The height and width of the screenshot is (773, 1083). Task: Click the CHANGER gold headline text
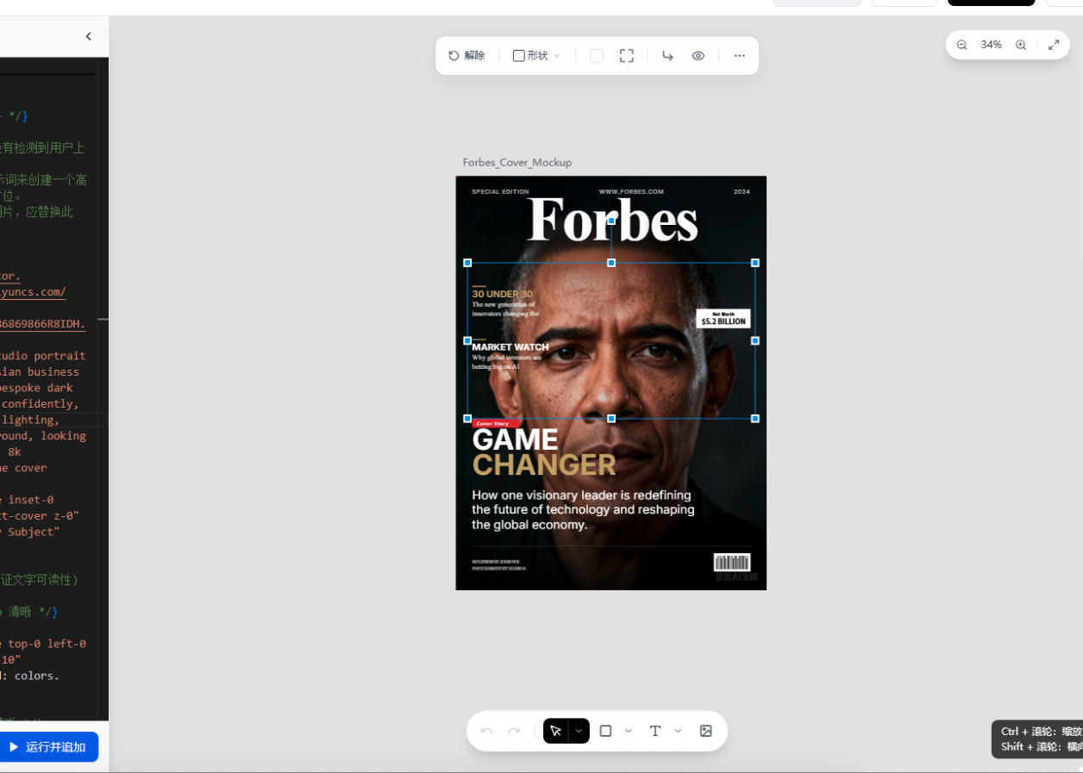click(544, 465)
